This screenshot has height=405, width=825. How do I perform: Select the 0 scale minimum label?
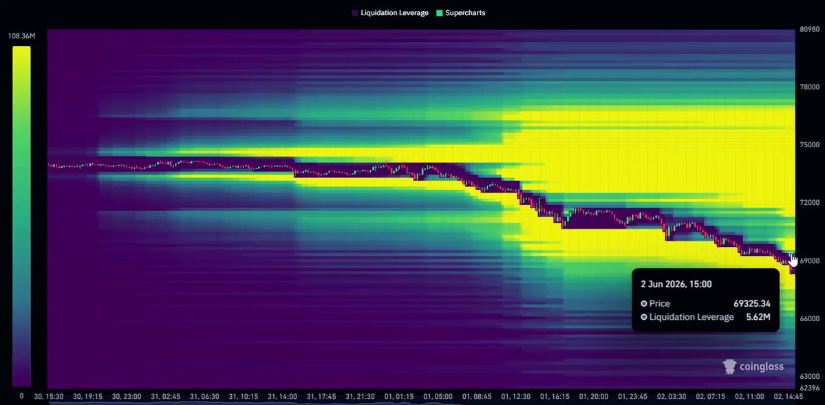pos(21,395)
